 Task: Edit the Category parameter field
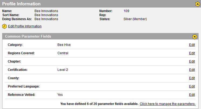[x=192, y=45]
